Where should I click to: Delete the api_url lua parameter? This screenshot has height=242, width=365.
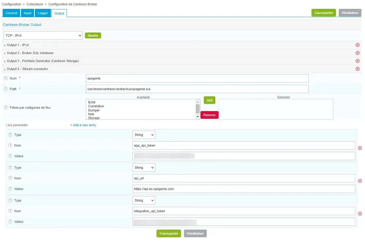pyautogui.click(x=360, y=181)
